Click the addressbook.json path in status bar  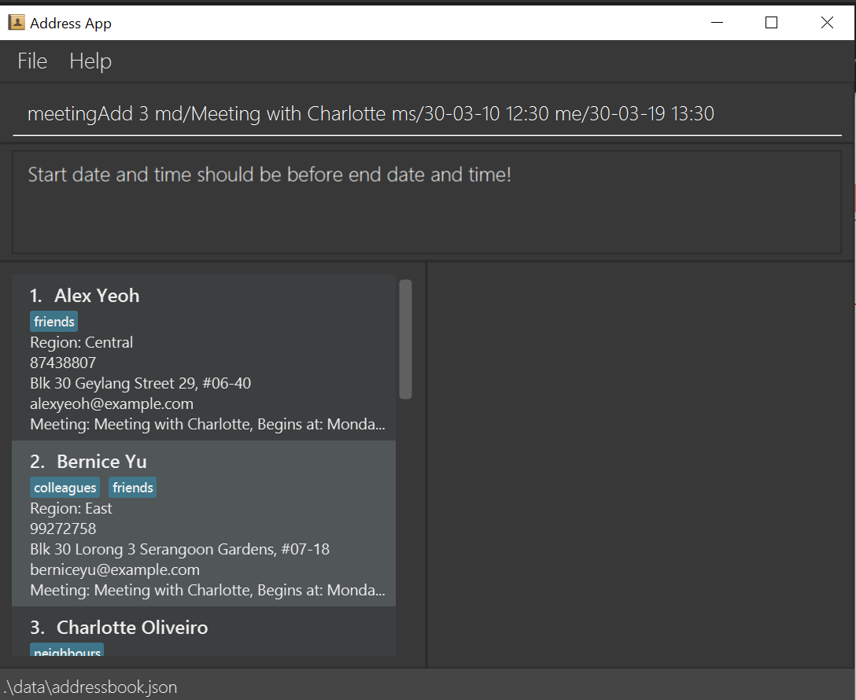coord(90,687)
